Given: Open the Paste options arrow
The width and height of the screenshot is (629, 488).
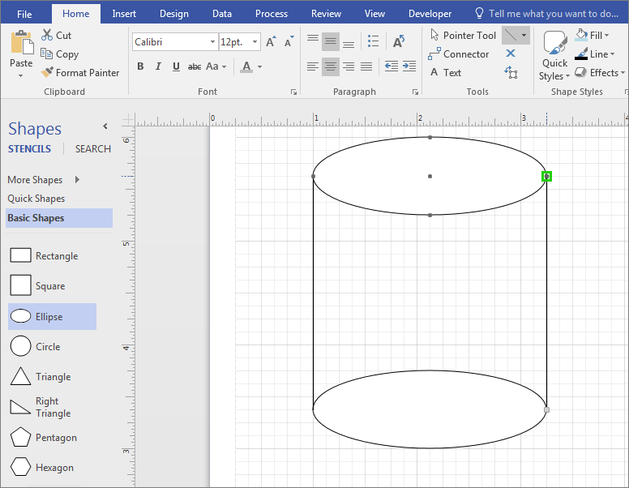Looking at the screenshot, I should pos(20,75).
